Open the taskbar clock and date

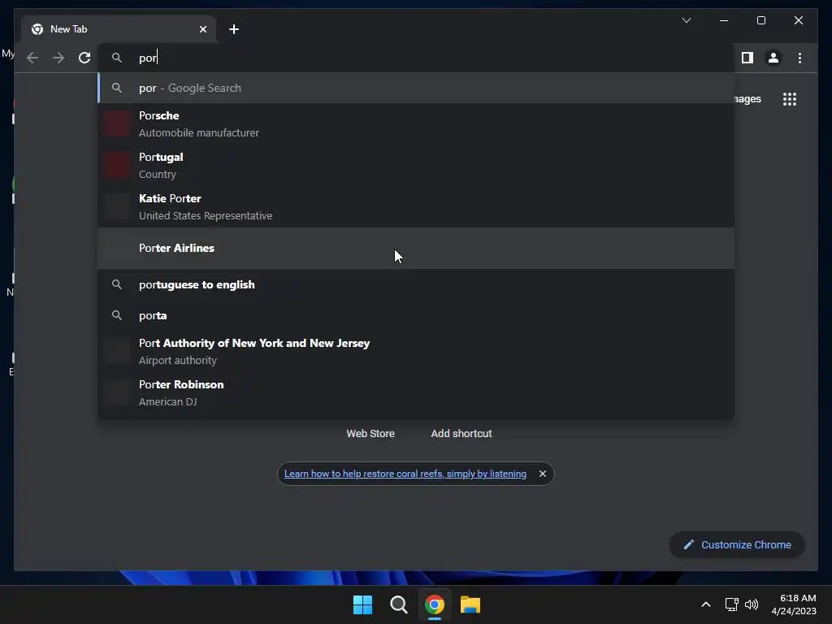[x=794, y=604]
